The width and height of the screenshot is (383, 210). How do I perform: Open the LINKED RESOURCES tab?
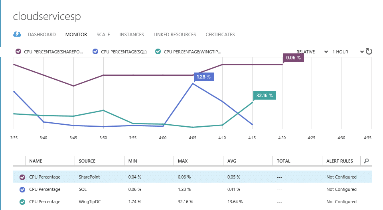175,35
